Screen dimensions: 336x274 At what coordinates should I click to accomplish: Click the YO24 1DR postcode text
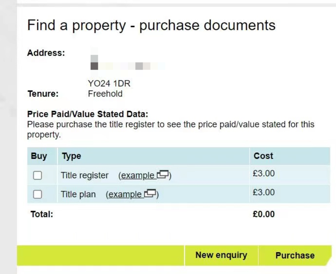pos(109,84)
